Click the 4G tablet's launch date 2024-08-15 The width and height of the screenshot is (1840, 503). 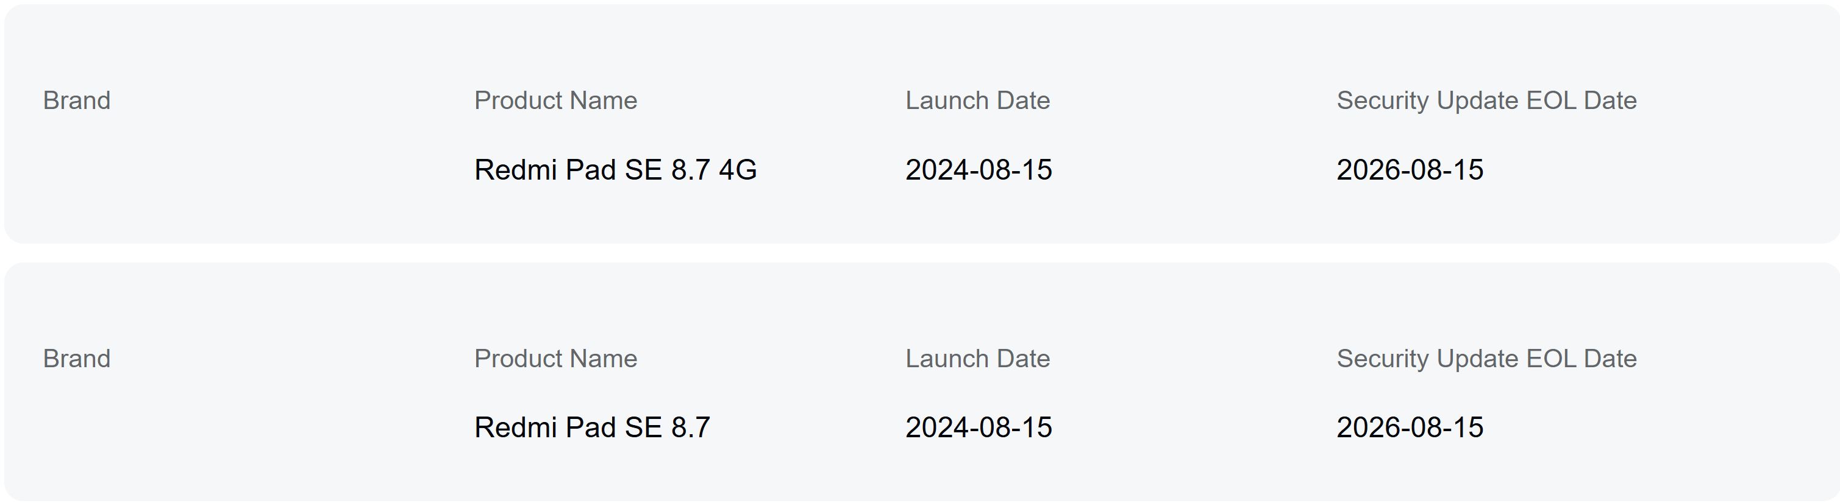[979, 170]
